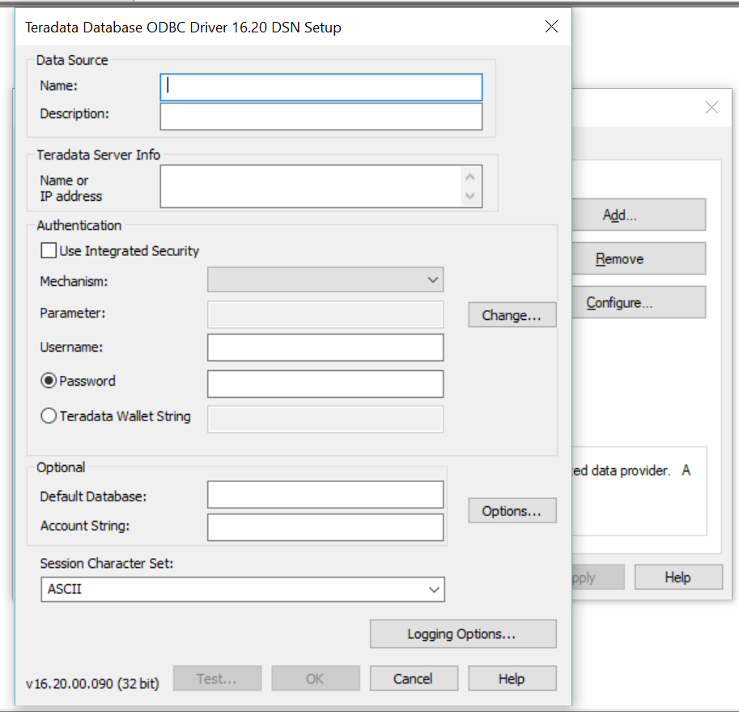Click the Description text box
Image resolution: width=739 pixels, height=712 pixels.
[x=321, y=117]
